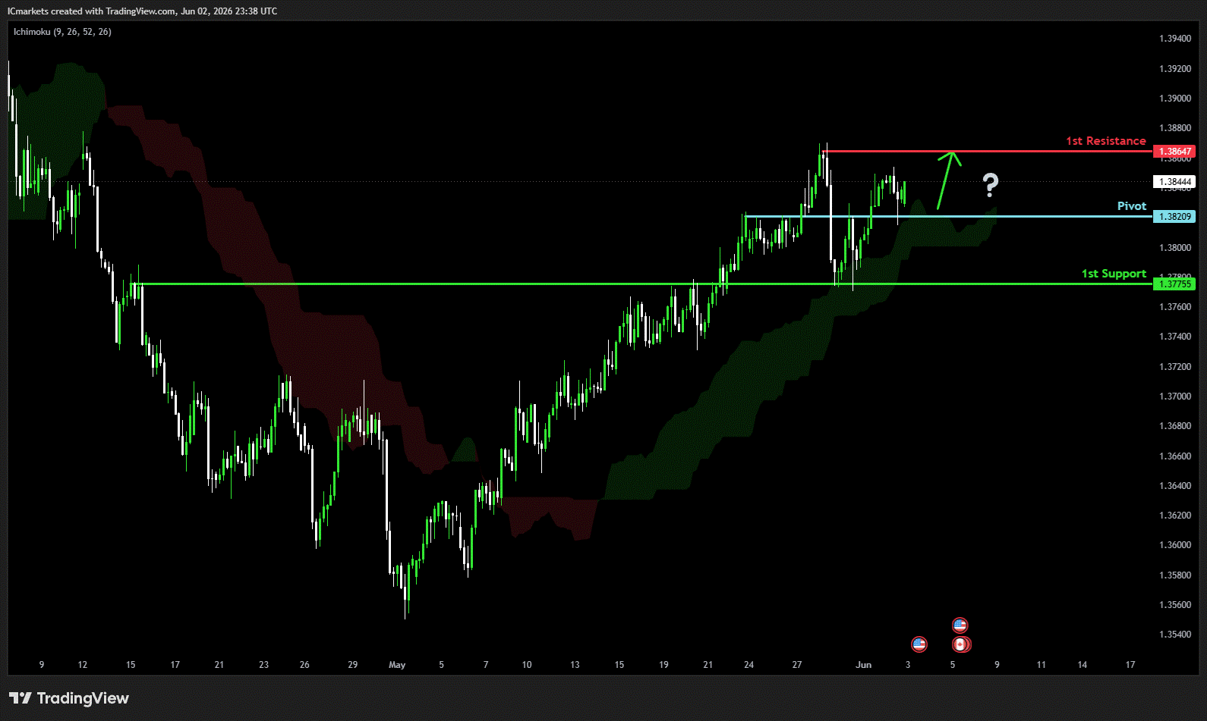Select the 'Pivot' text label

click(1132, 206)
